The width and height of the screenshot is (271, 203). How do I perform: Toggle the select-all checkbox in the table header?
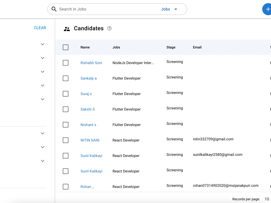(x=65, y=47)
